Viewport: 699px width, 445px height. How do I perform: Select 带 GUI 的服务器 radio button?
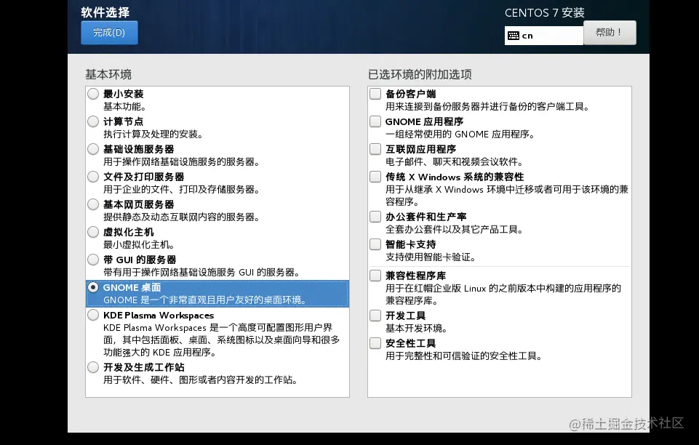(x=93, y=260)
